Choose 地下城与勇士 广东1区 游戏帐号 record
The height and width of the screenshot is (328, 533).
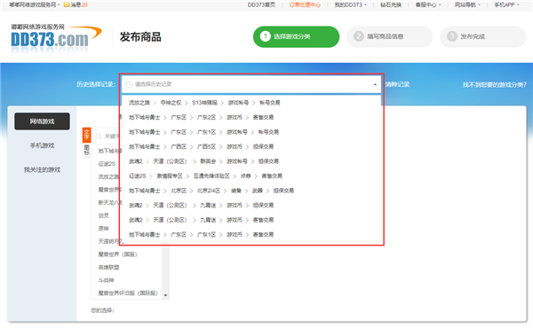(x=251, y=132)
